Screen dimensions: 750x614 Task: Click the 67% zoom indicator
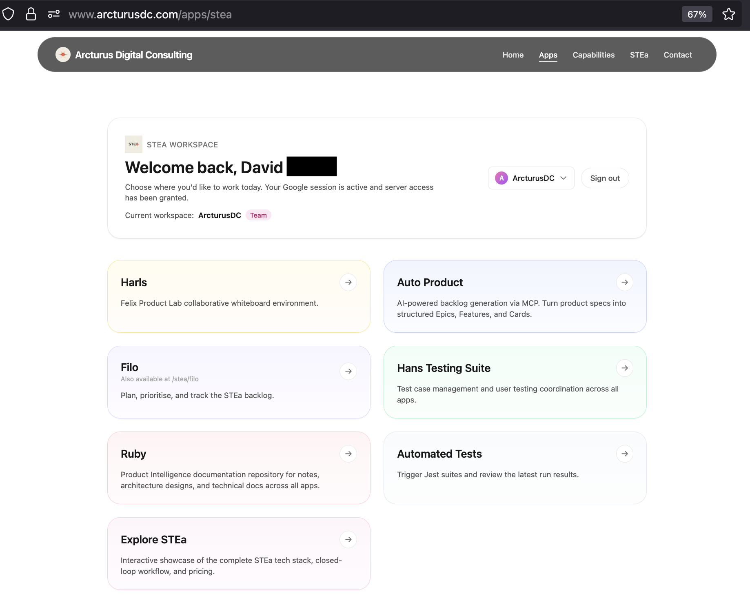point(697,14)
